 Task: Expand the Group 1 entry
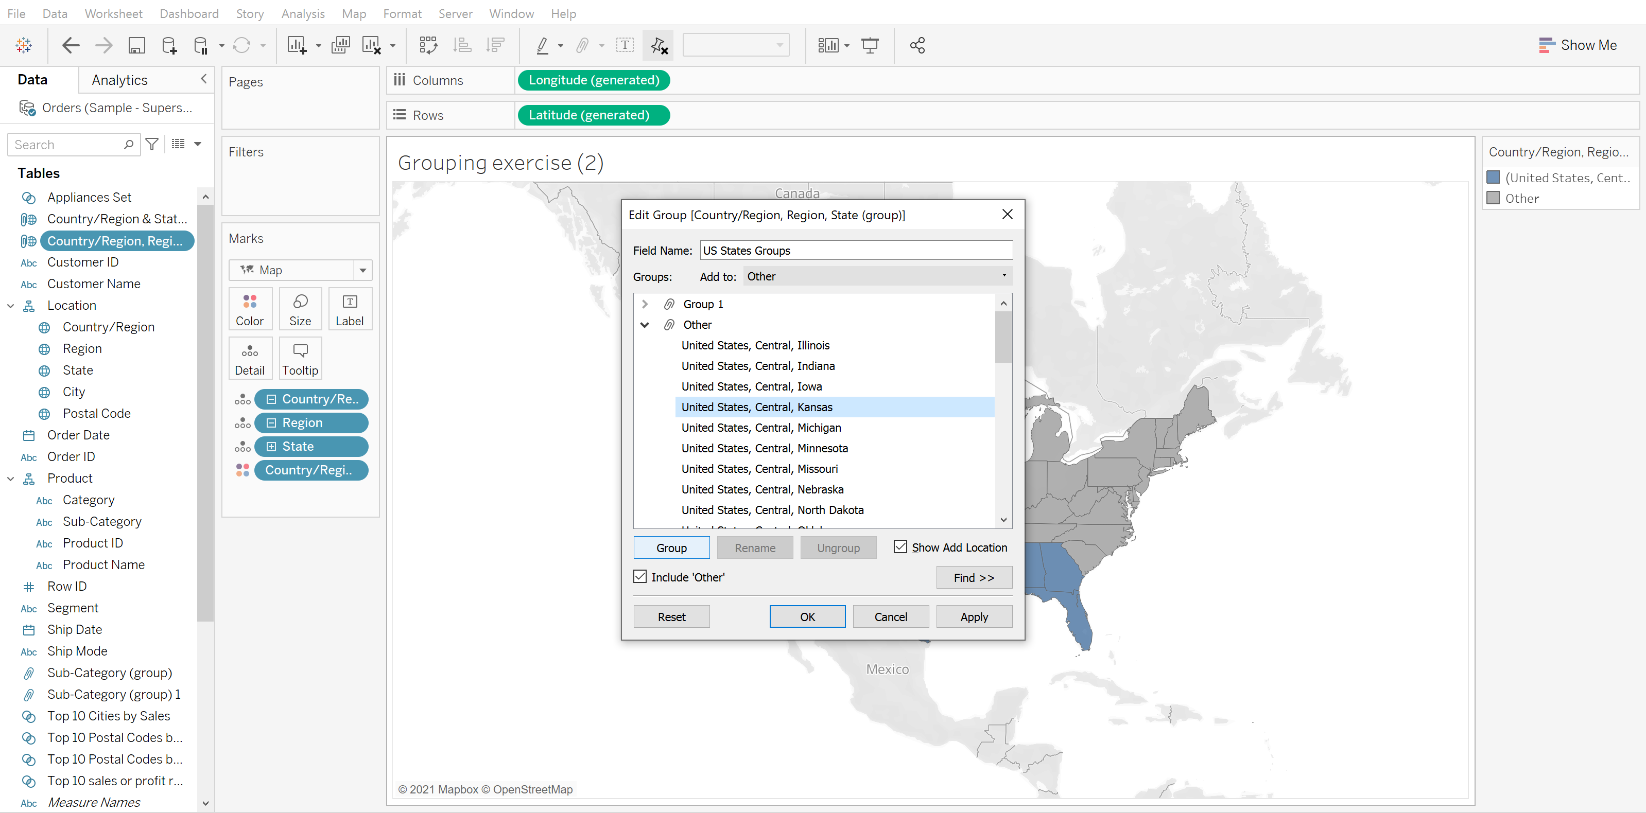[x=645, y=304]
